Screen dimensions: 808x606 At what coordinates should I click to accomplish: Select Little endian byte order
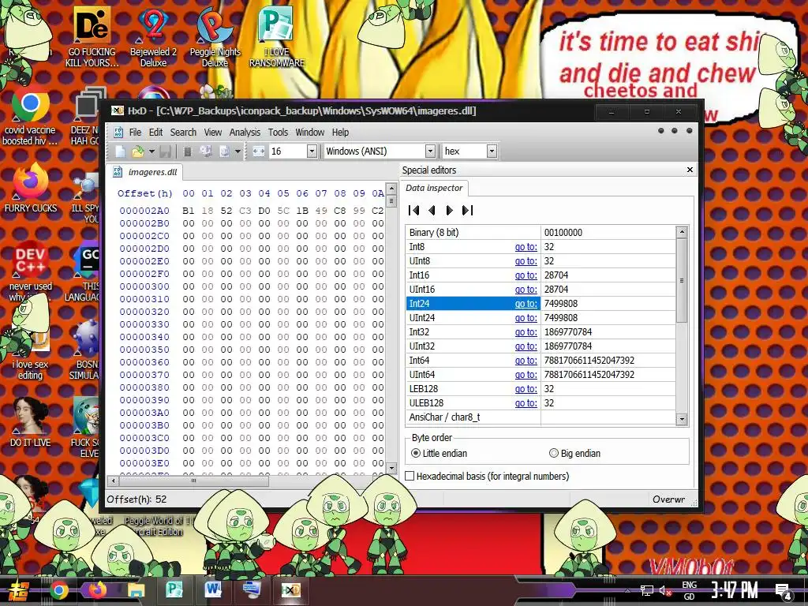(x=440, y=454)
